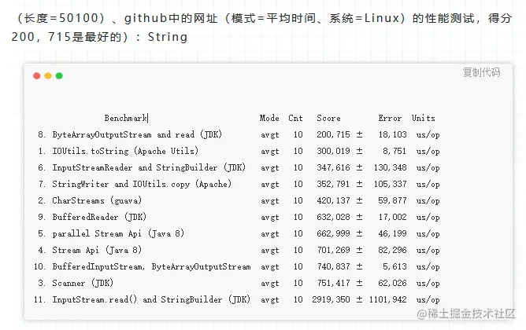Click the error value 1101,942
The image size is (526, 330).
pyautogui.click(x=387, y=299)
